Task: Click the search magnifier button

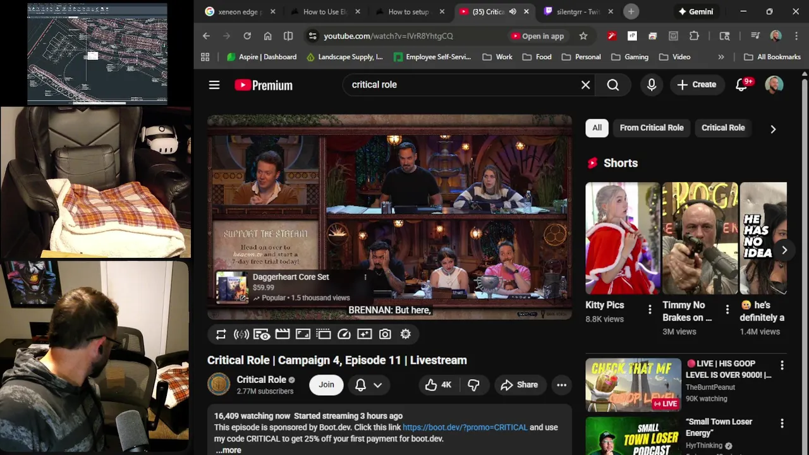Action: pos(613,85)
